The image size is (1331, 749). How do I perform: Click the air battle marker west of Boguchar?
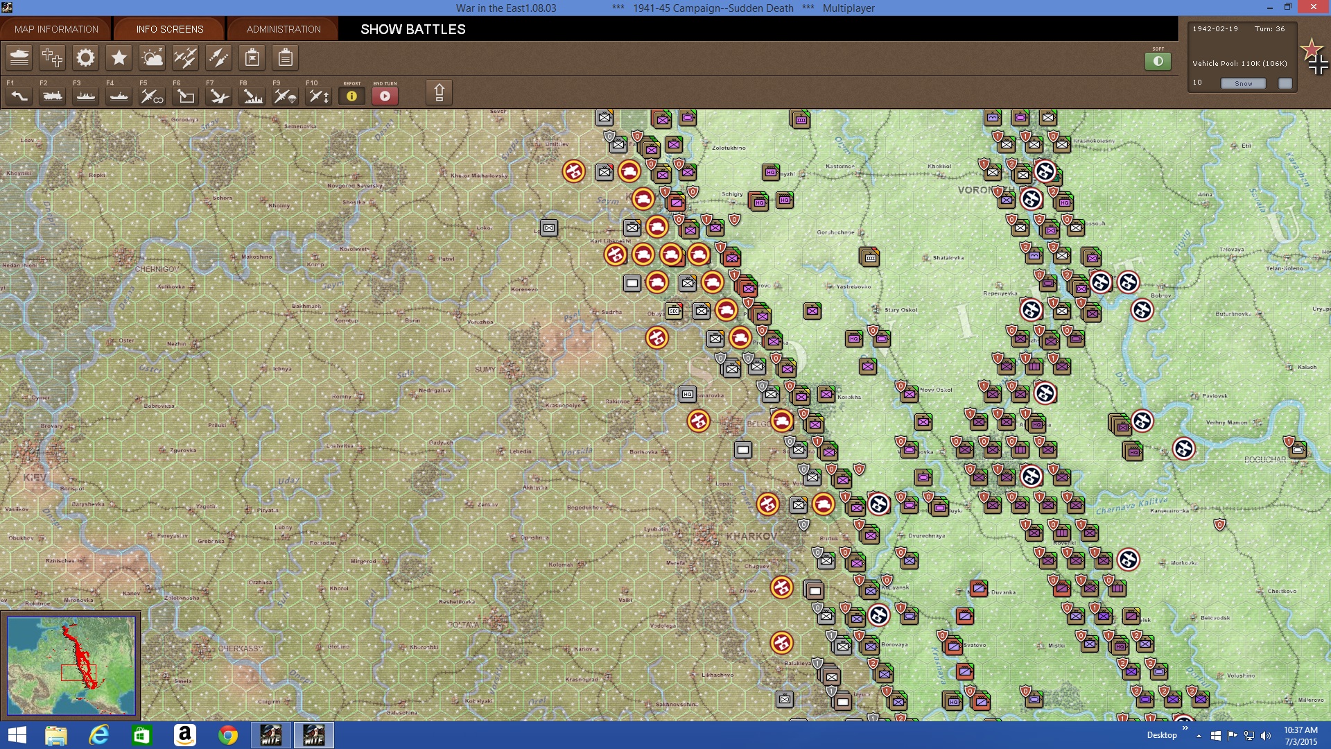[x=1183, y=449]
